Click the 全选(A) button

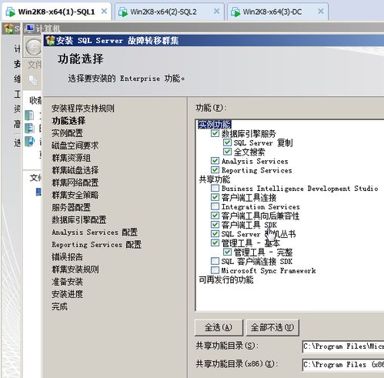pyautogui.click(x=219, y=327)
